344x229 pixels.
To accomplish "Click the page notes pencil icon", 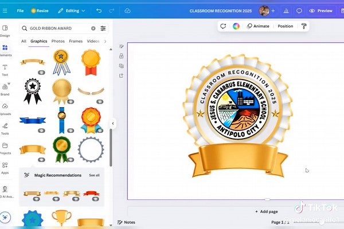I will (x=122, y=46).
